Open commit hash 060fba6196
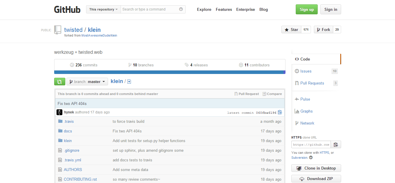Screen dimensions: 395x183 point(266,113)
